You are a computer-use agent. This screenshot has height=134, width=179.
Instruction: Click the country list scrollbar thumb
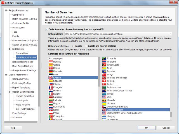point(171,114)
